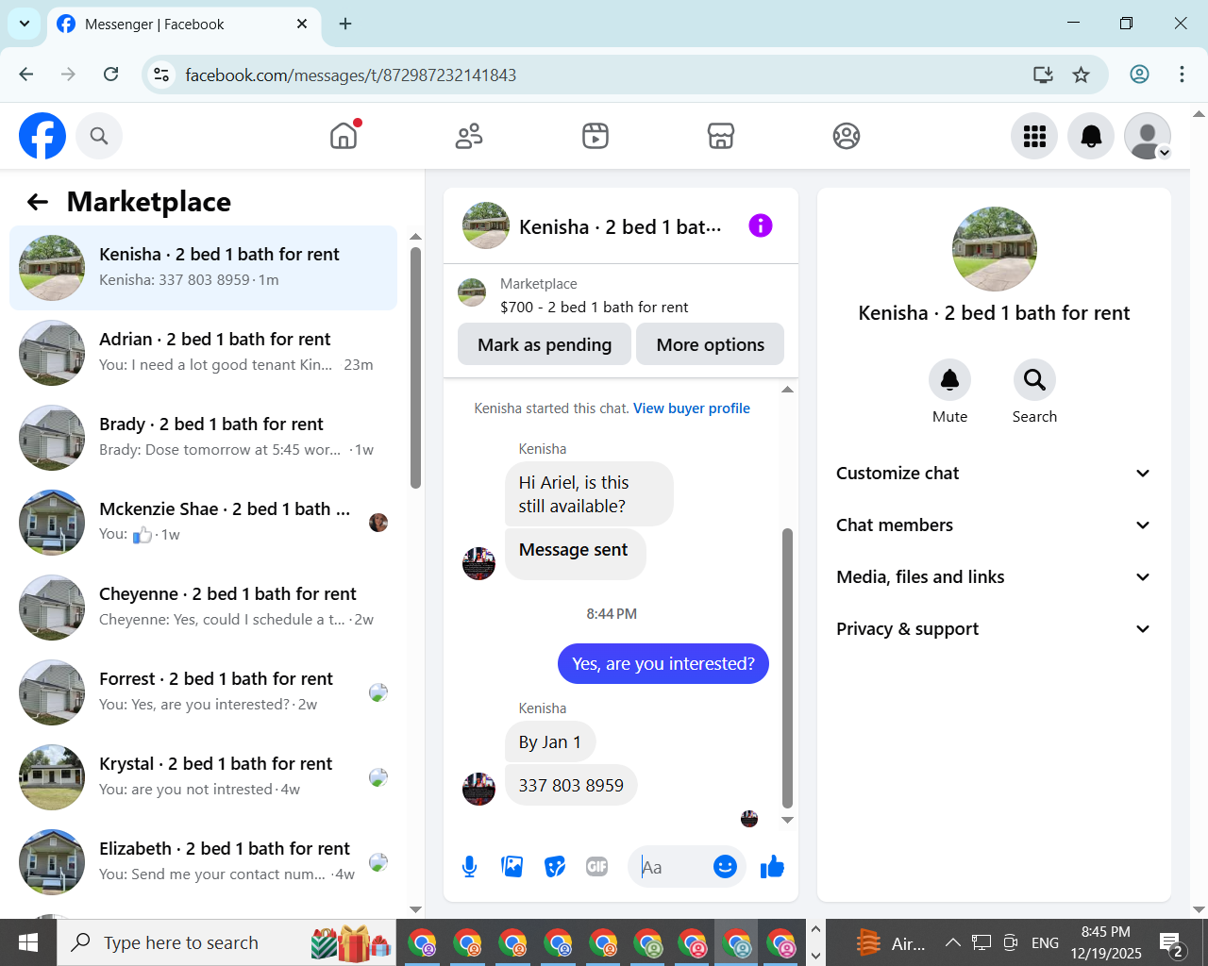
Task: Open Elizabeth 2 bed 1 bath conversation
Action: point(203,862)
